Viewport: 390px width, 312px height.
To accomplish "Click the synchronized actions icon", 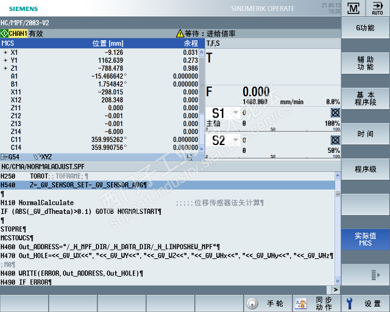I will point(301,303).
